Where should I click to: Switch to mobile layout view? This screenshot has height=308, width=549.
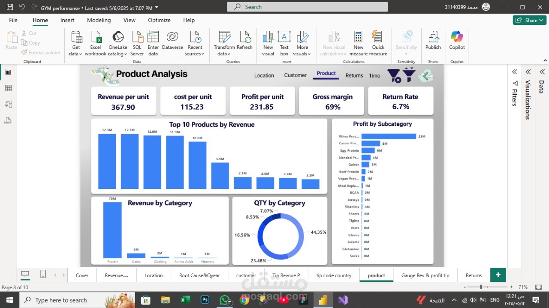tap(43, 275)
